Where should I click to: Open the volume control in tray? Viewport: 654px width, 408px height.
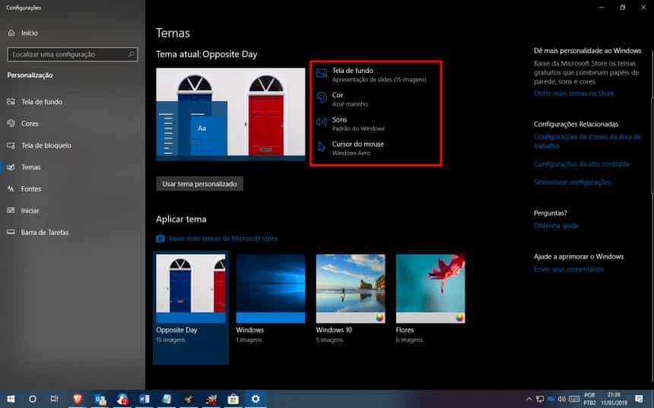point(562,399)
